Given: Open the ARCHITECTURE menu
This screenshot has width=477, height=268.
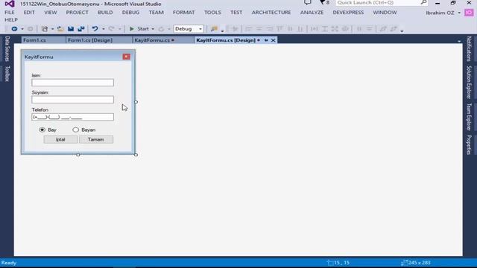Looking at the screenshot, I should [x=271, y=13].
